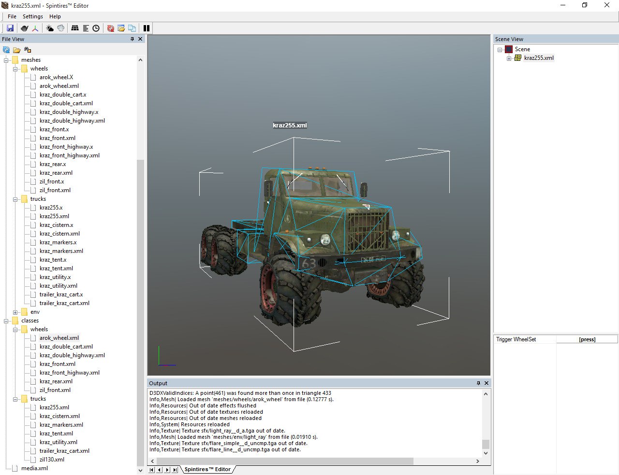Click the Trigger WheelSet [press] button

[x=587, y=339]
